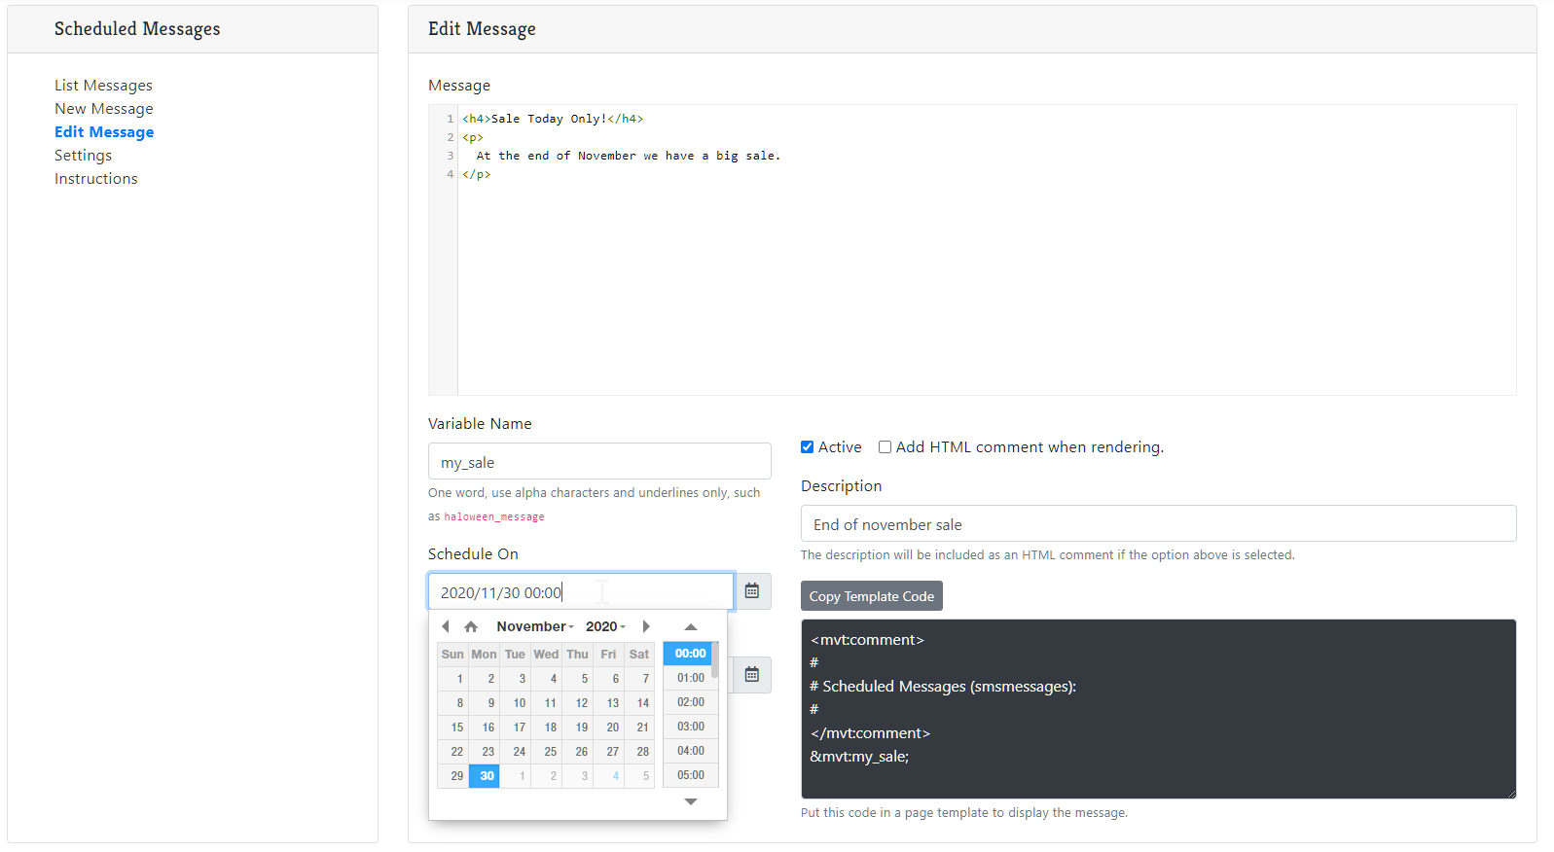Open the second calendar icon below Schedule On
The width and height of the screenshot is (1554, 852).
[752, 675]
